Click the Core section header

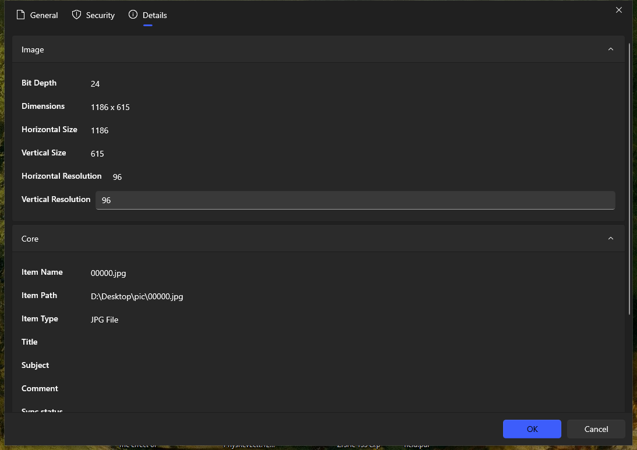tap(318, 239)
